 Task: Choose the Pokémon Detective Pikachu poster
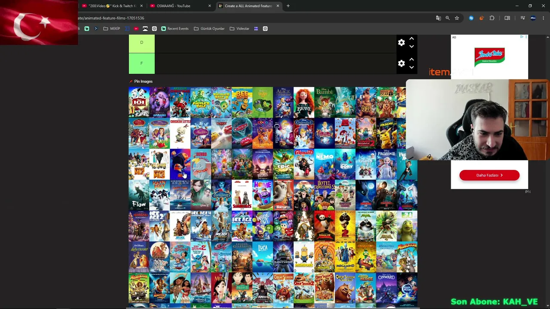[386, 133]
